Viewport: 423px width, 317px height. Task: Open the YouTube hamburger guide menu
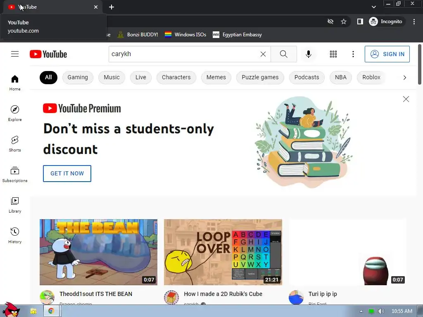tap(15, 54)
